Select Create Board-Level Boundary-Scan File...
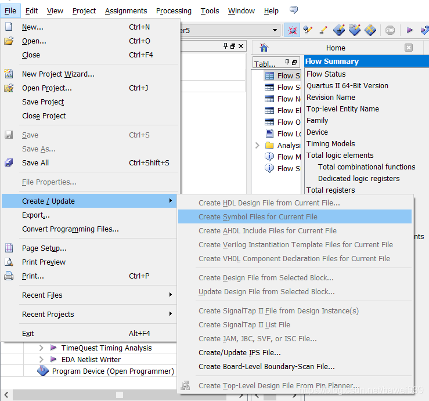The image size is (429, 401). pyautogui.click(x=295, y=366)
